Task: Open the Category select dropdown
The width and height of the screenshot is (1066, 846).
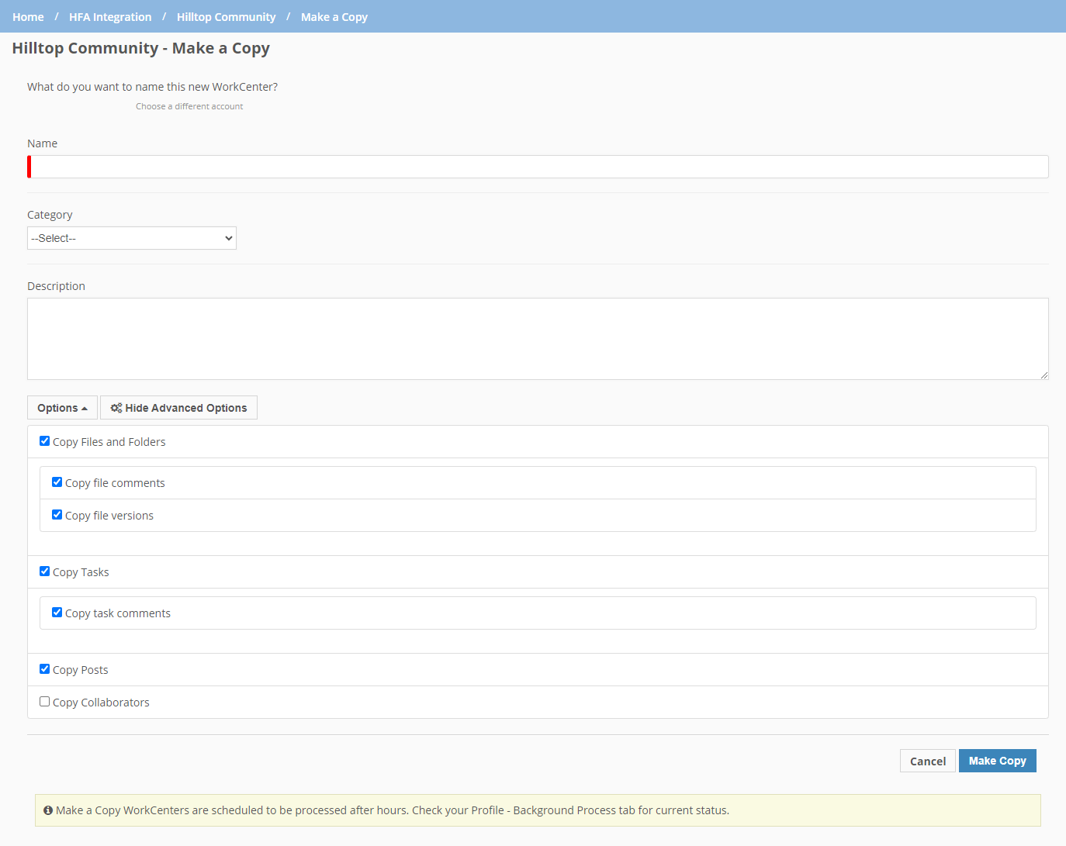Action: pos(132,238)
